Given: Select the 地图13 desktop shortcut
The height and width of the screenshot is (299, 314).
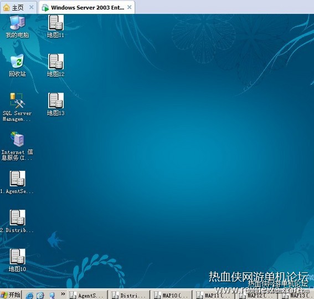Looking at the screenshot, I should pos(56,104).
